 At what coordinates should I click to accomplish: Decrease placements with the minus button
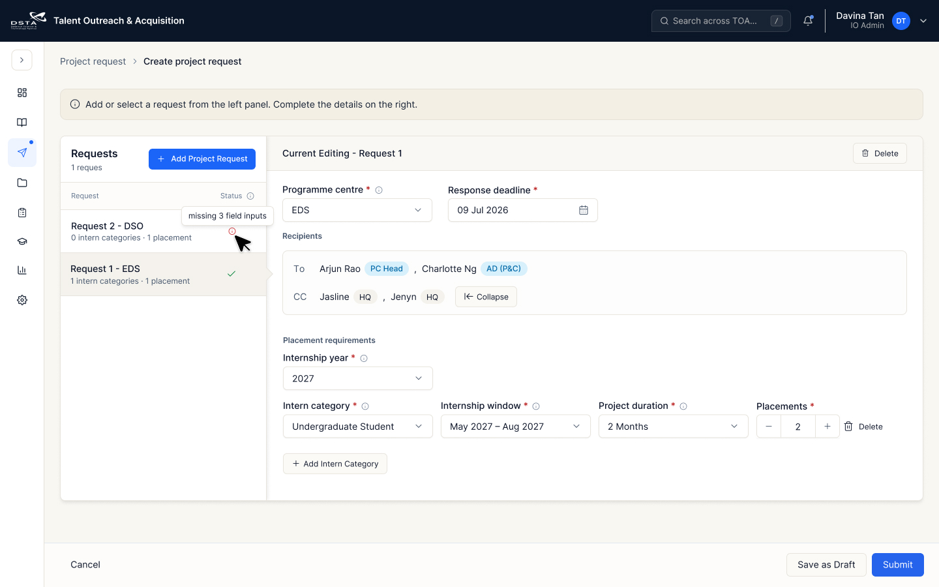point(769,427)
